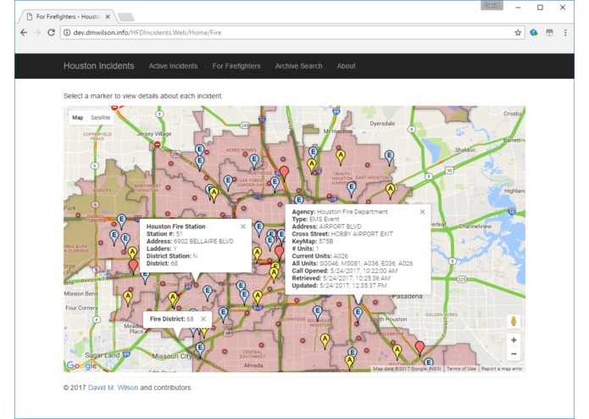Click the 'All Units' list line
Screen dimensions: 589x419
point(353,264)
